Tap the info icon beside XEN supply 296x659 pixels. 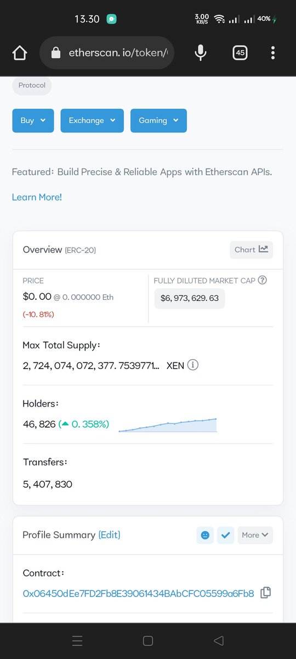pyautogui.click(x=193, y=365)
